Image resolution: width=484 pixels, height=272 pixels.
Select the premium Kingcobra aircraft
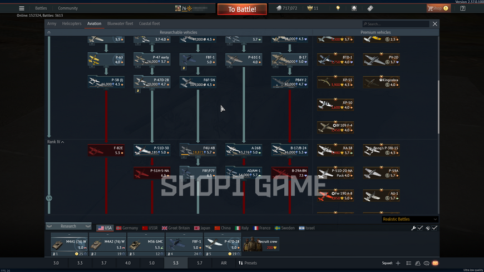(381, 82)
